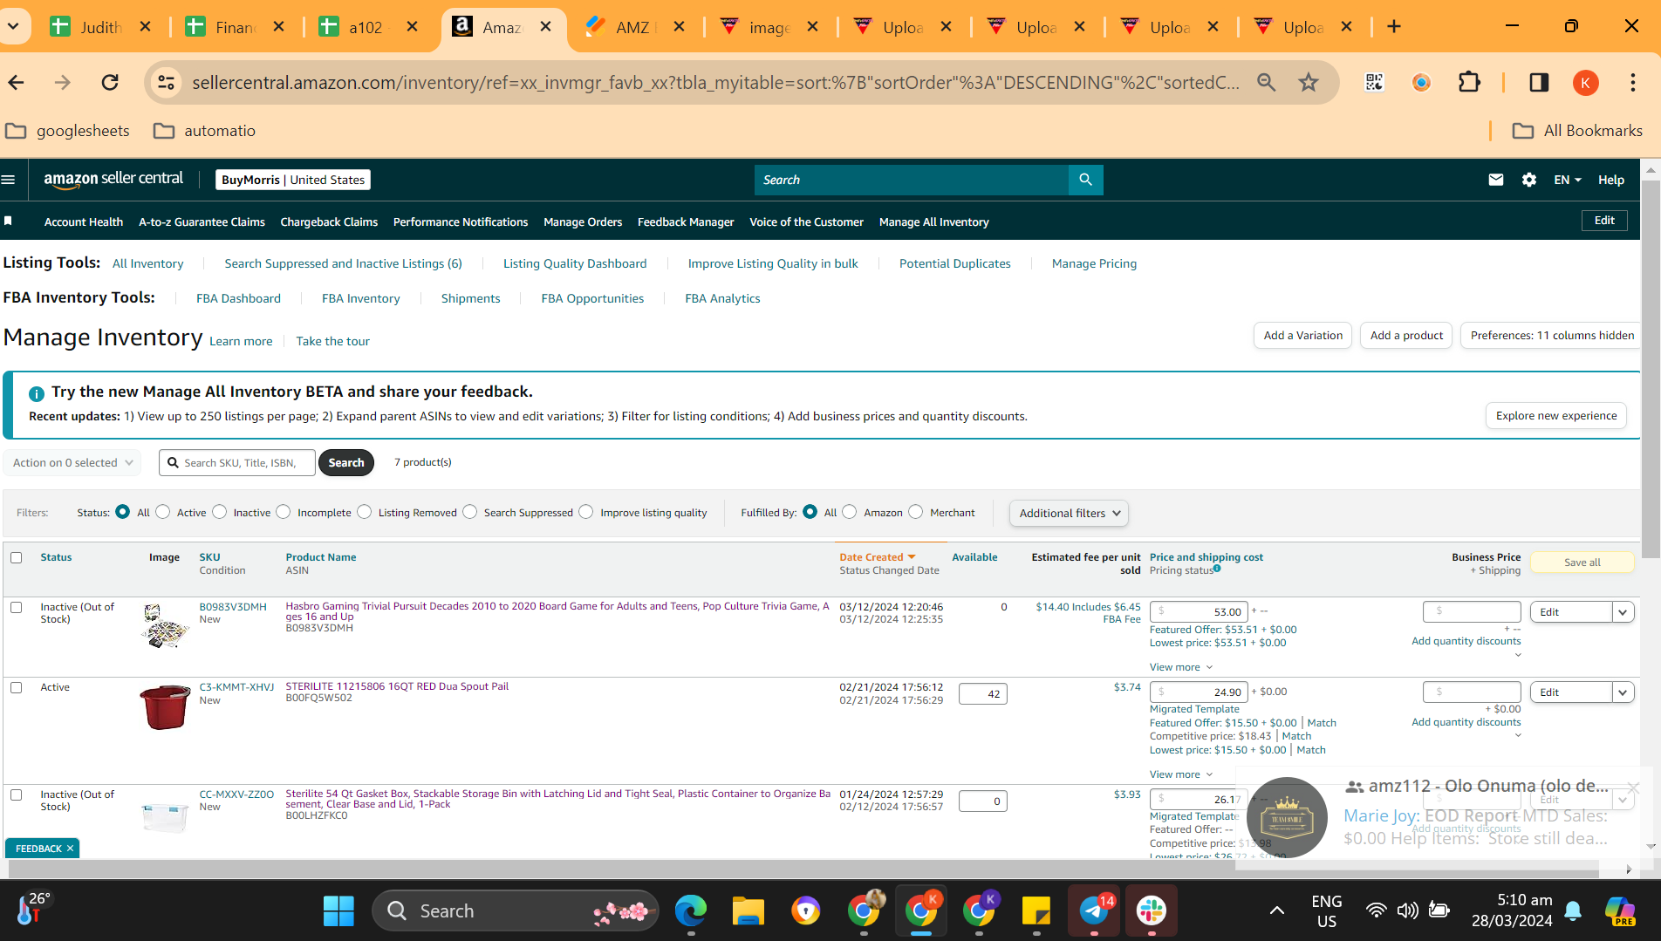Screen dimensions: 1661x941
Task: Open the Seller Central settings gear
Action: point(1528,180)
